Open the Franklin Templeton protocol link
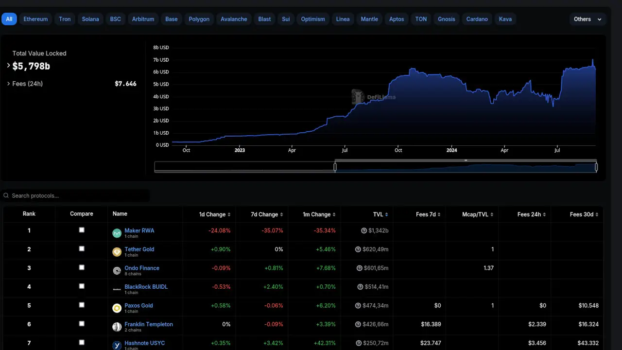 tap(149, 324)
